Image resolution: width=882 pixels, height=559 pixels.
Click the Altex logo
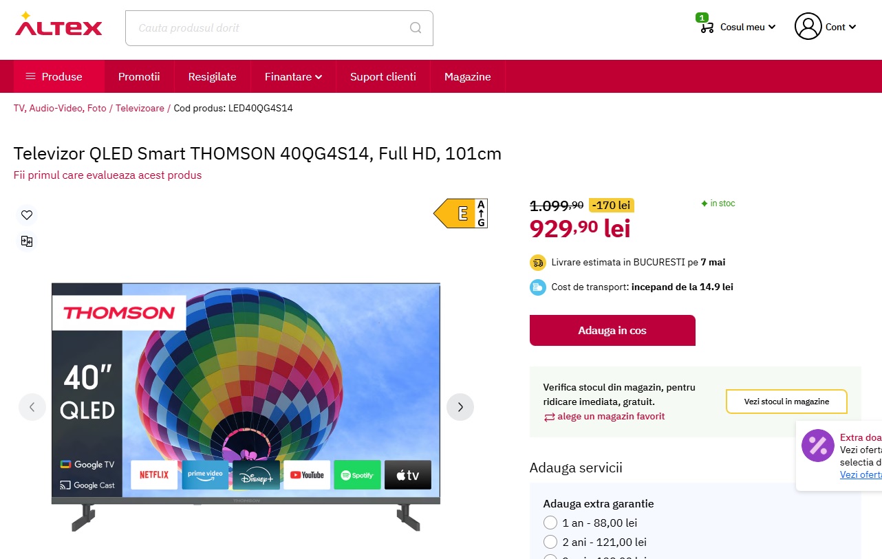coord(58,25)
